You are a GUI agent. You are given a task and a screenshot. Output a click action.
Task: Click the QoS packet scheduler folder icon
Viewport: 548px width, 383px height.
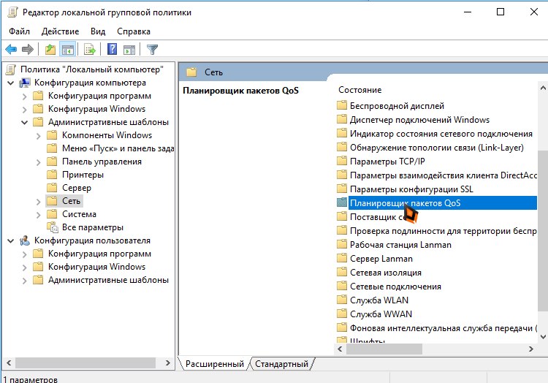tap(342, 202)
